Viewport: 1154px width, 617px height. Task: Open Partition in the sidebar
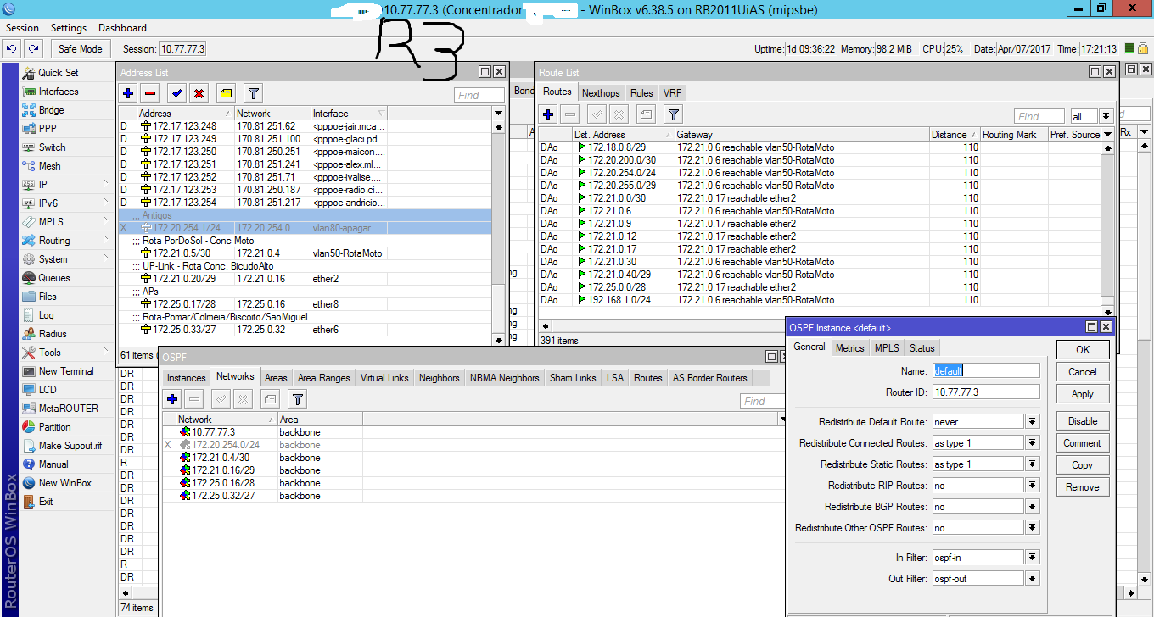pyautogui.click(x=54, y=427)
